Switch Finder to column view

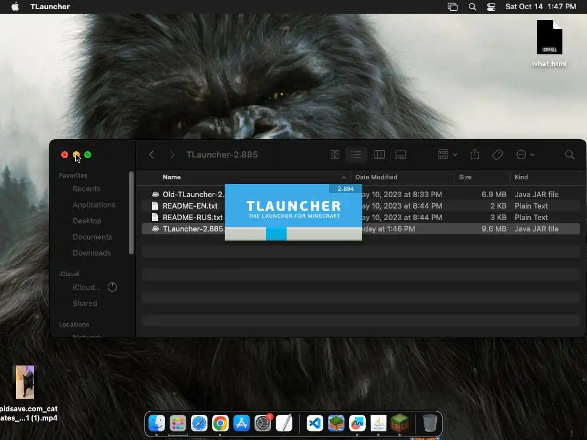point(379,155)
